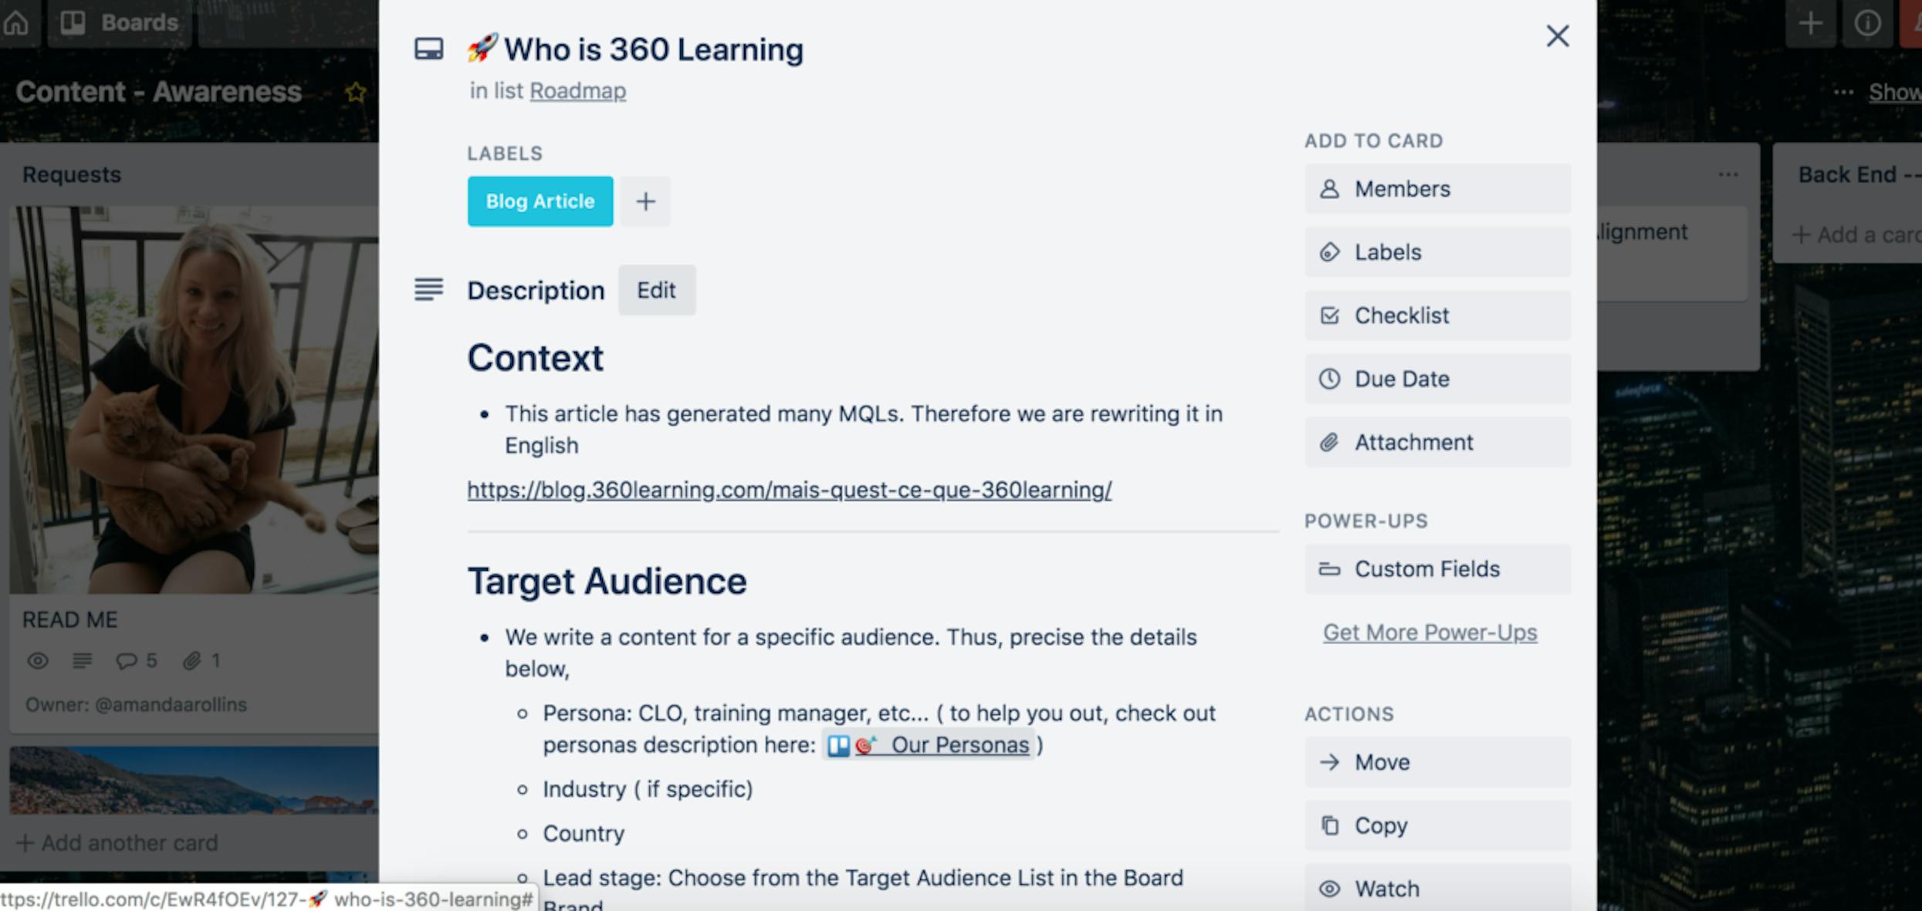Viewport: 1922px width, 911px height.
Task: Click the Labels tag icon
Action: coord(1329,252)
